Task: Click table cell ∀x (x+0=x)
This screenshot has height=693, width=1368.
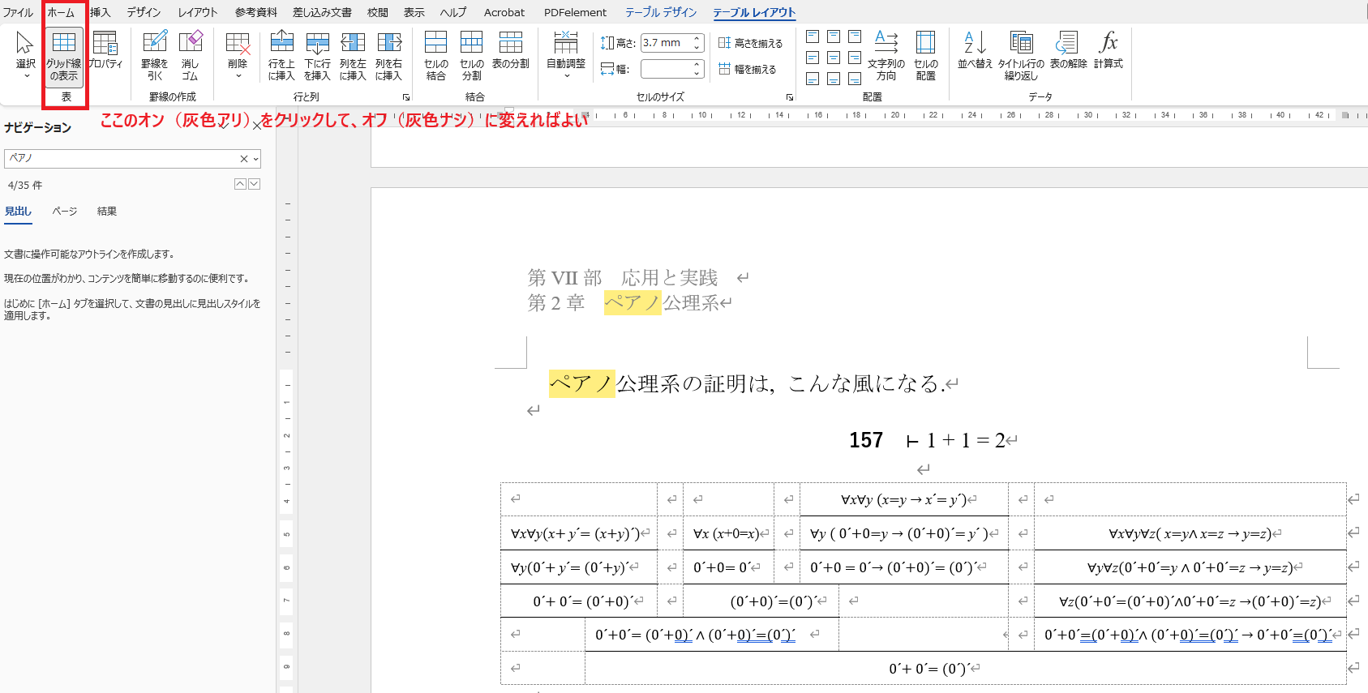Action: (x=727, y=533)
